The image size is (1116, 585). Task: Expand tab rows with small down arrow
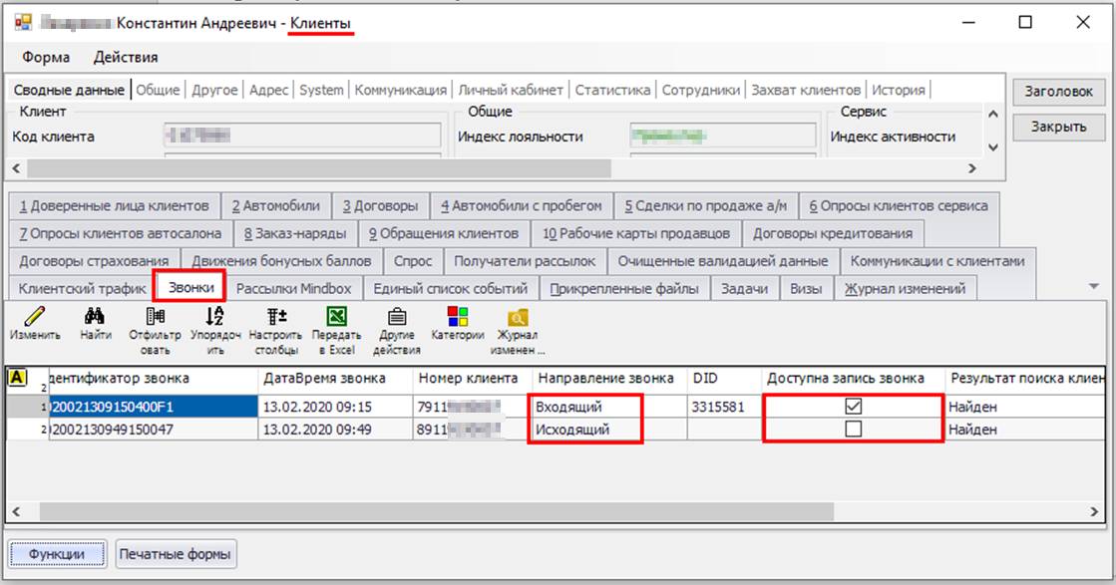[x=1094, y=286]
